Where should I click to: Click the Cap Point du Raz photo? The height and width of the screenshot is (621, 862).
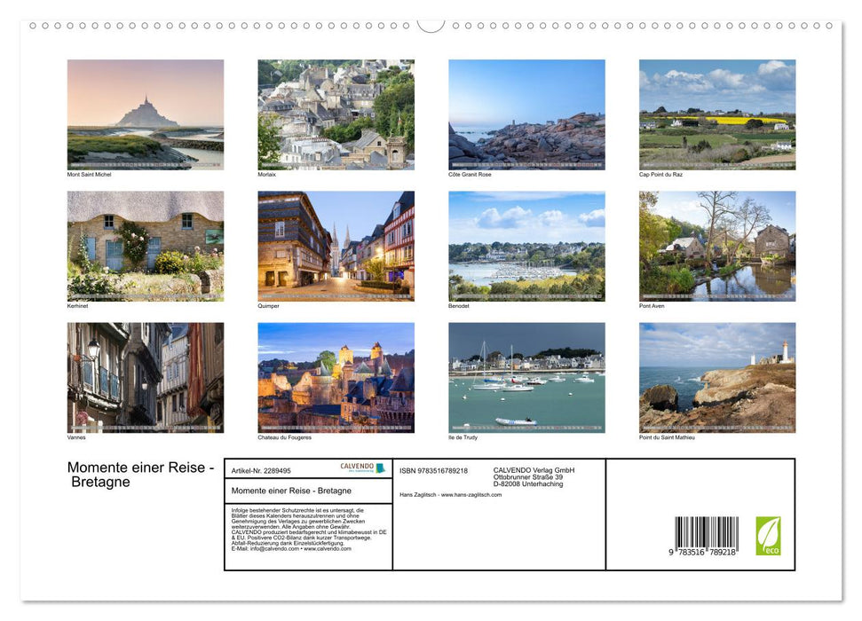coord(717,114)
